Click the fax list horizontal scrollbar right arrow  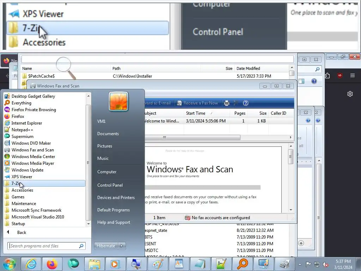pyautogui.click(x=290, y=137)
